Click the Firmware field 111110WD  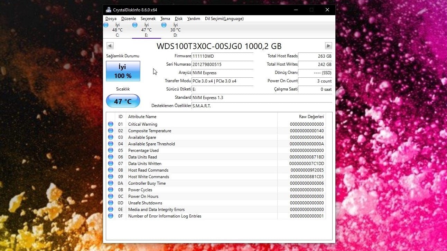[223, 56]
